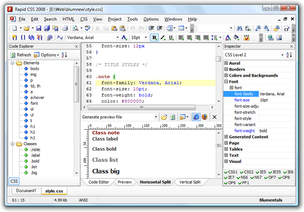Run the spell check ABC icon
Viewport: 304px width, 212px height.
point(88,28)
